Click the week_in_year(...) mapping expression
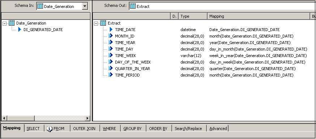 click(x=258, y=56)
